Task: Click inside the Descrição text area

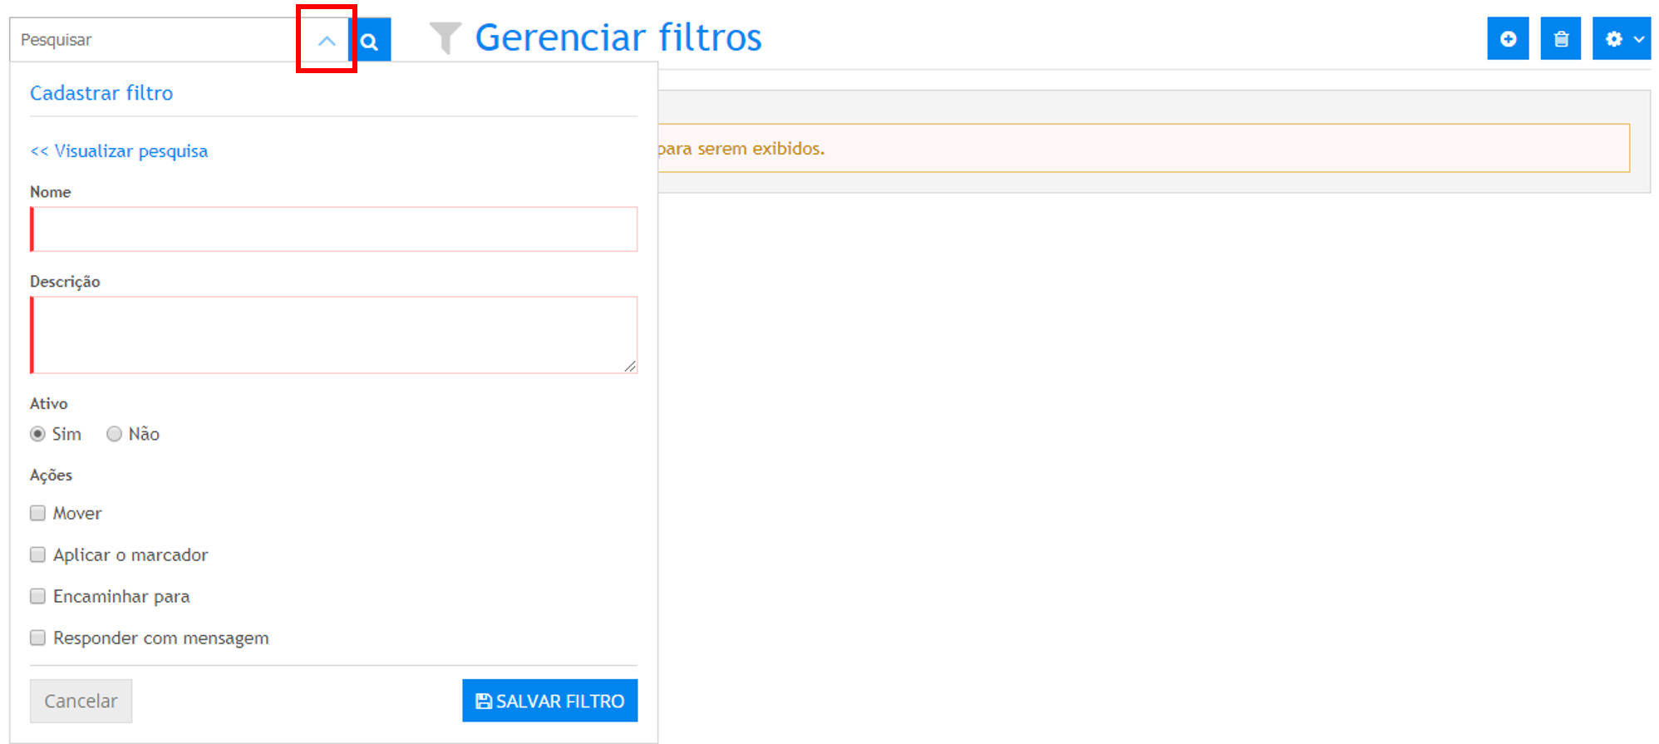Action: pyautogui.click(x=334, y=334)
